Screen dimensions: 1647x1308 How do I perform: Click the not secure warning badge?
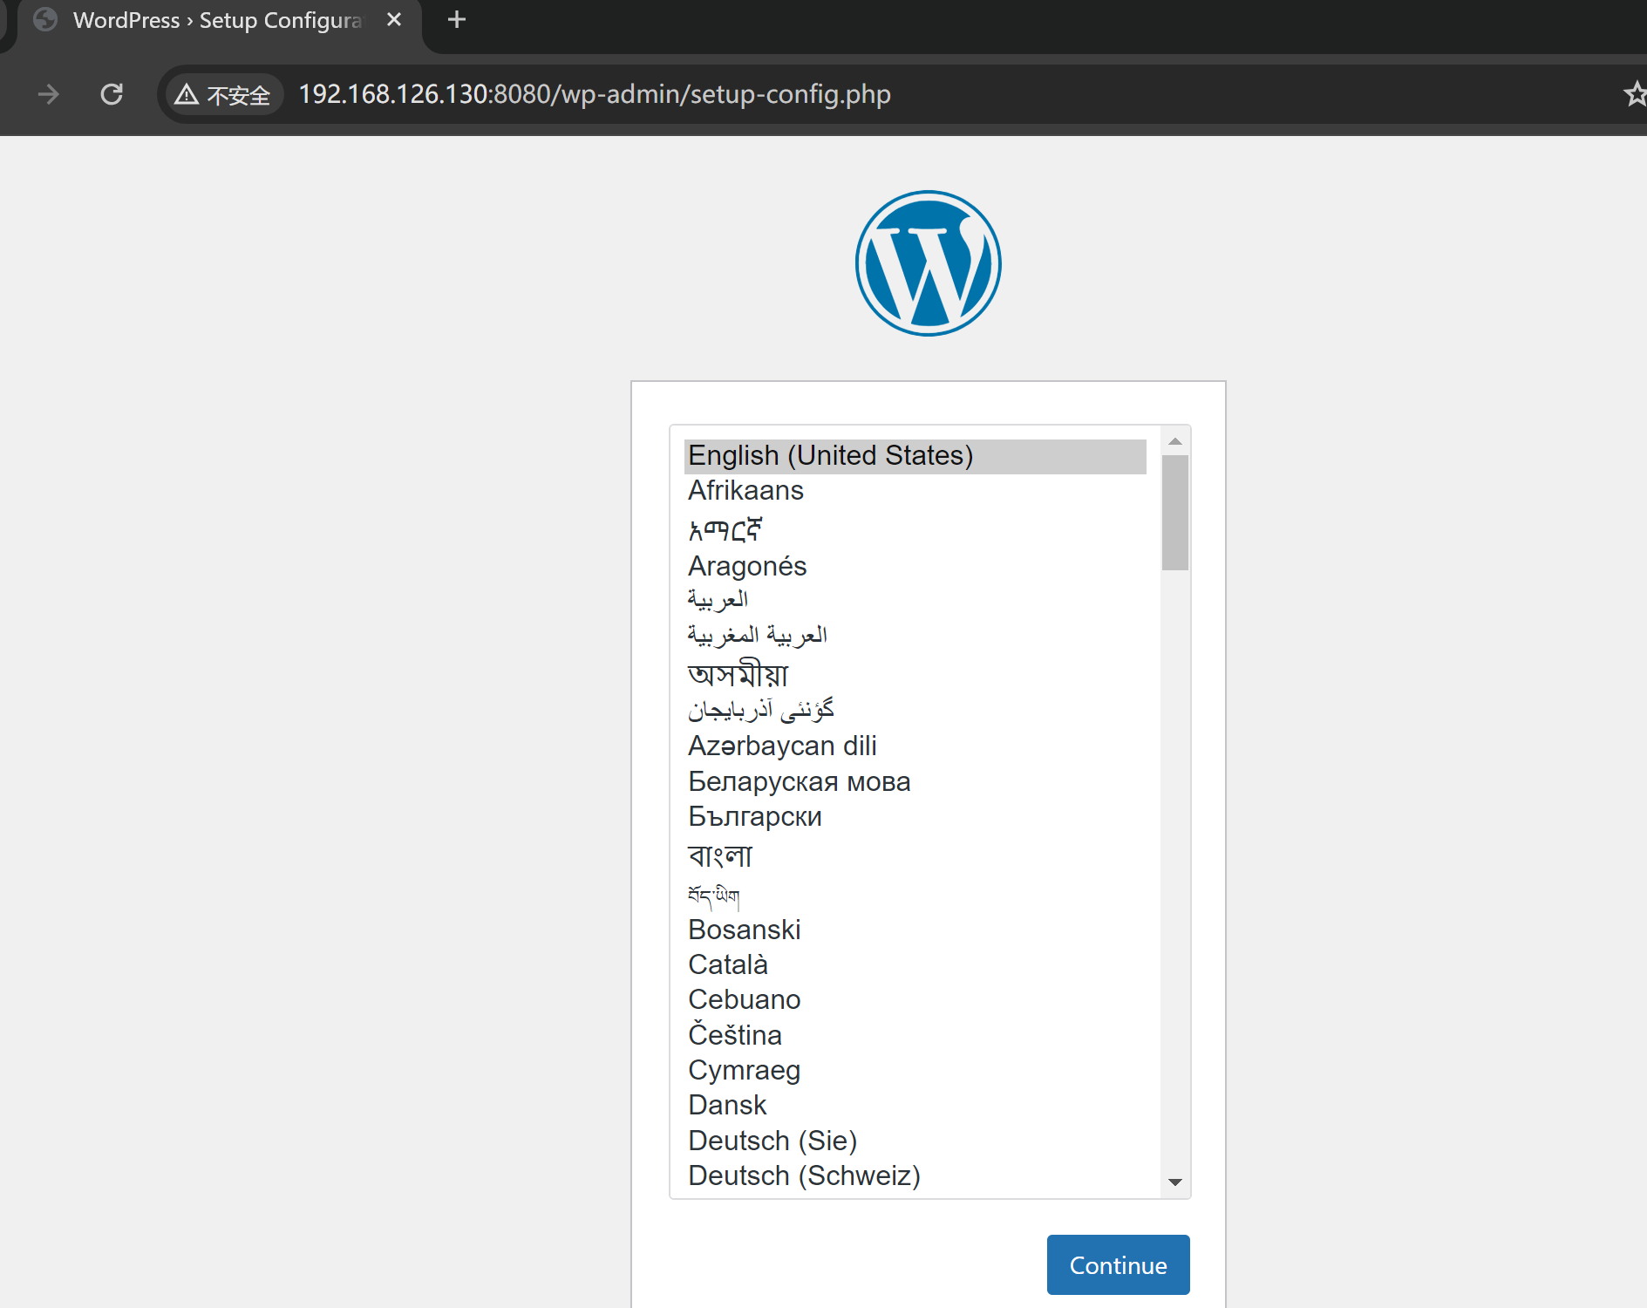(x=223, y=94)
